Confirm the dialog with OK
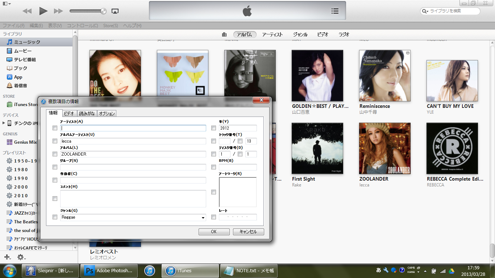This screenshot has width=495, height=278. coord(214,232)
